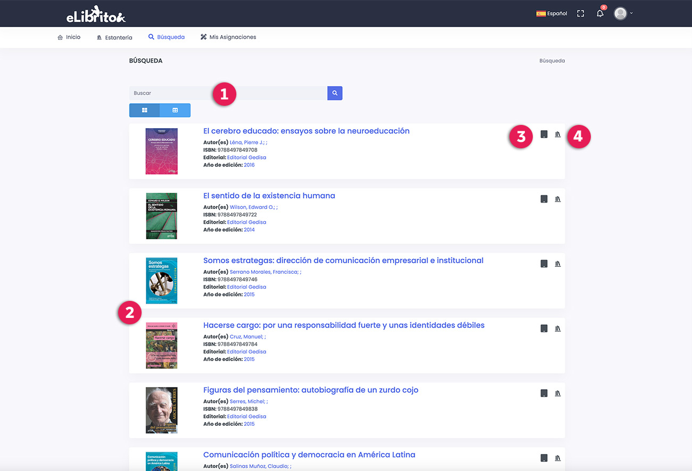Open reader icon for Somos estrategas
The width and height of the screenshot is (692, 471).
pyautogui.click(x=544, y=264)
